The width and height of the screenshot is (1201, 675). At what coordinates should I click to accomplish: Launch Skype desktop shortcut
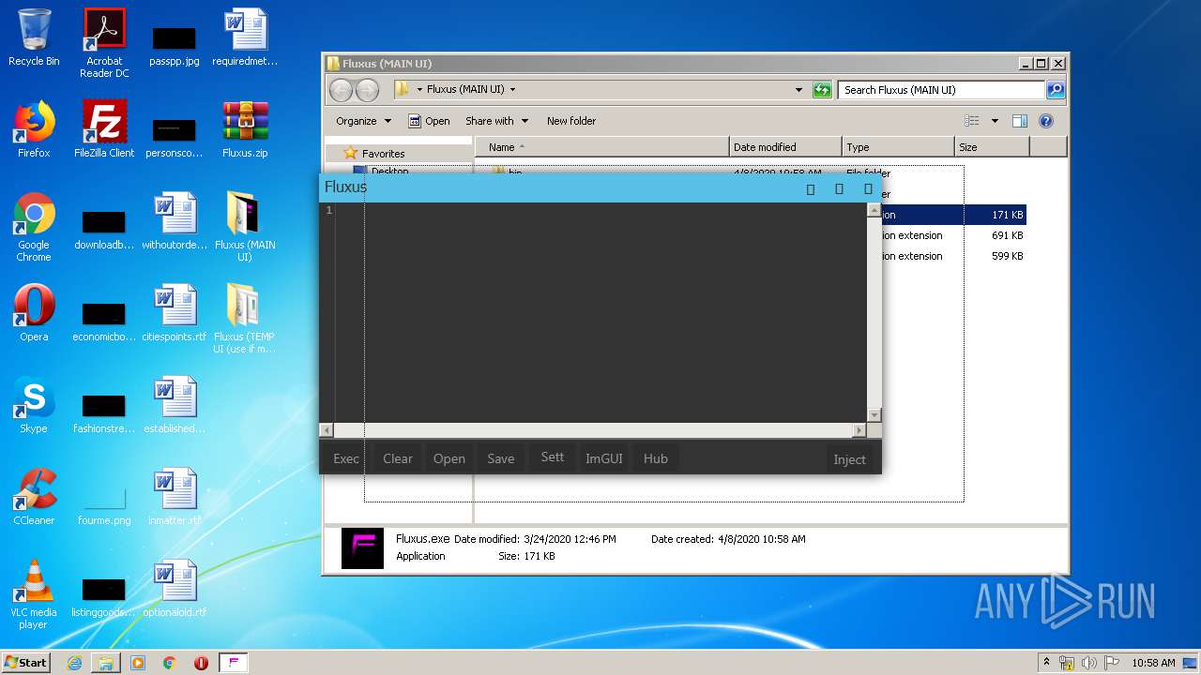(x=34, y=405)
